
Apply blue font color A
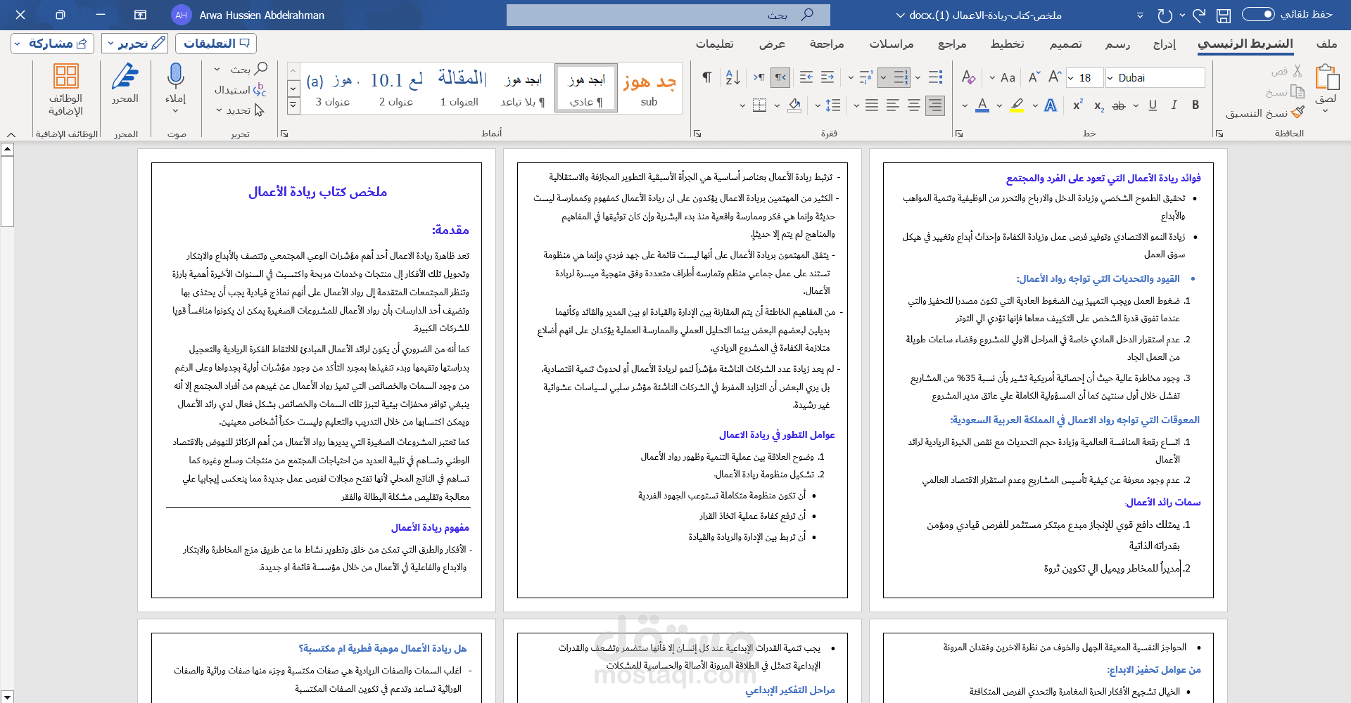(x=982, y=105)
